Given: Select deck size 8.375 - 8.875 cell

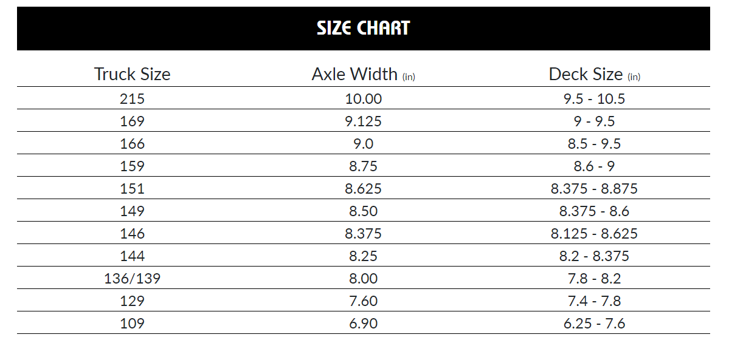Looking at the screenshot, I should [x=594, y=189].
